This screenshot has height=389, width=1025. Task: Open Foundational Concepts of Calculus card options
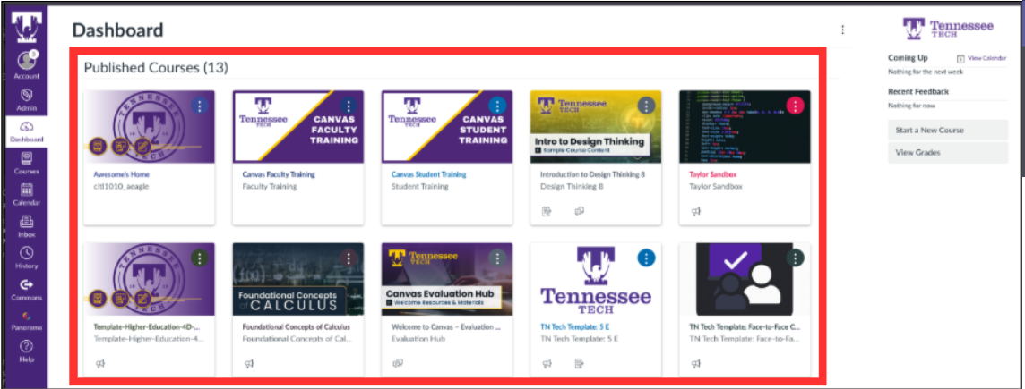pyautogui.click(x=349, y=258)
